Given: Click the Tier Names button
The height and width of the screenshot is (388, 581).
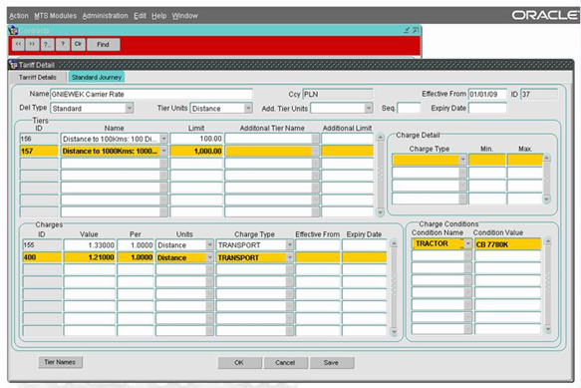Looking at the screenshot, I should (x=60, y=362).
